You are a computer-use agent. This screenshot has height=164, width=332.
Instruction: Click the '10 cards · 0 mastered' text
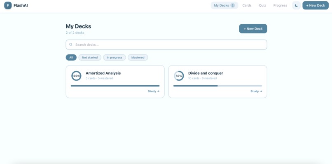(202, 78)
